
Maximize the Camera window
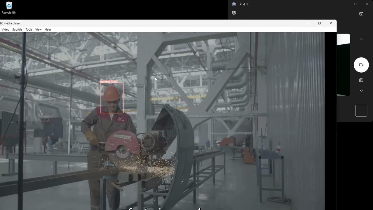pos(356,4)
